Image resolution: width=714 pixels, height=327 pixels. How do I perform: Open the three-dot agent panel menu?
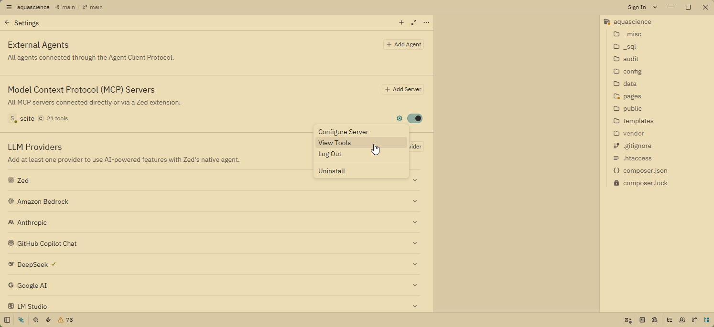[426, 22]
